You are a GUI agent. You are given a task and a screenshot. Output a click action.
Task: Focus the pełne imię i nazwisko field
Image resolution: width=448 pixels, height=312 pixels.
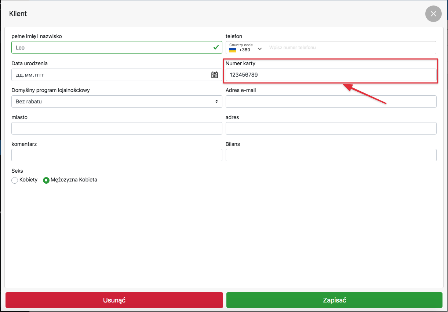(110, 48)
